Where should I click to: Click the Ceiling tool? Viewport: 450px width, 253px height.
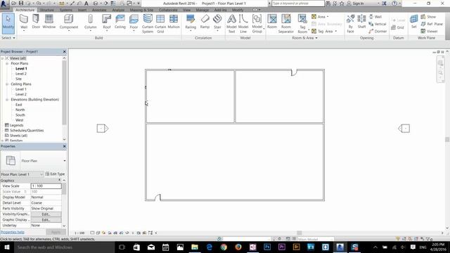point(120,22)
